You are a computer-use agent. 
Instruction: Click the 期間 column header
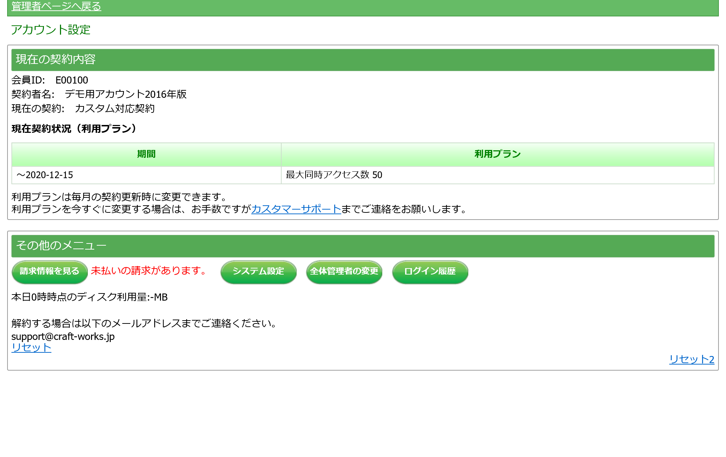click(x=146, y=154)
